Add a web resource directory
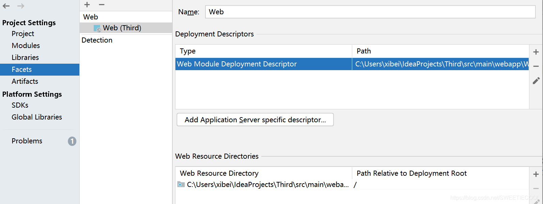The image size is (543, 204). click(x=536, y=174)
